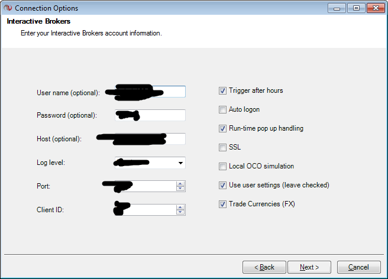The width and height of the screenshot is (388, 279).
Task: Open the Log level dropdown
Action: tap(180, 163)
